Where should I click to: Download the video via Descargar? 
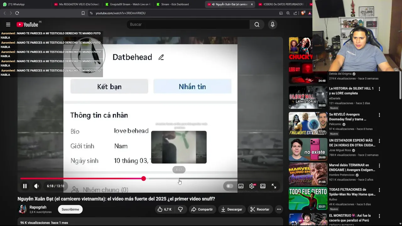[231, 209]
